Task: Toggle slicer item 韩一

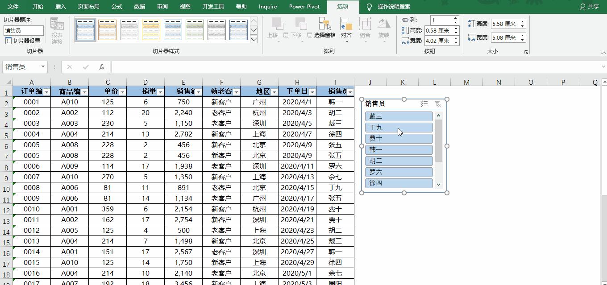Action: point(399,150)
